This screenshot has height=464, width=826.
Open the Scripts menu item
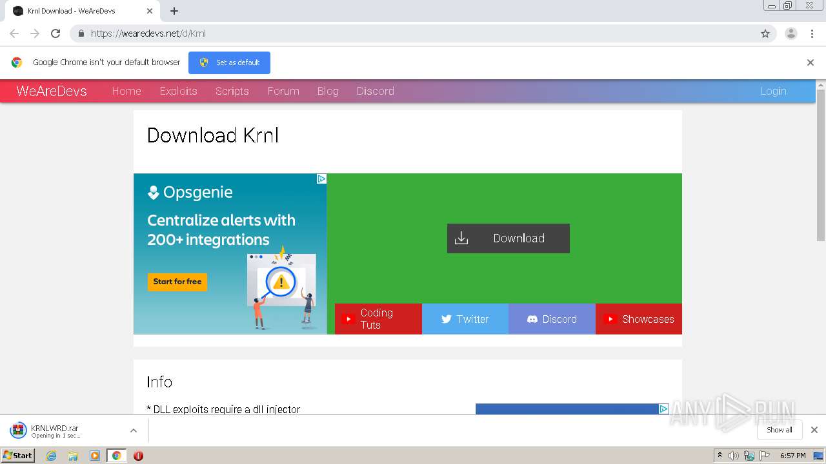pos(232,91)
